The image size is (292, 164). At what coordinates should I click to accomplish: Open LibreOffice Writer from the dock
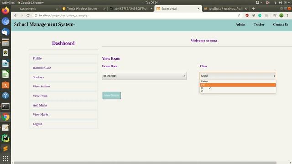click(x=5, y=64)
